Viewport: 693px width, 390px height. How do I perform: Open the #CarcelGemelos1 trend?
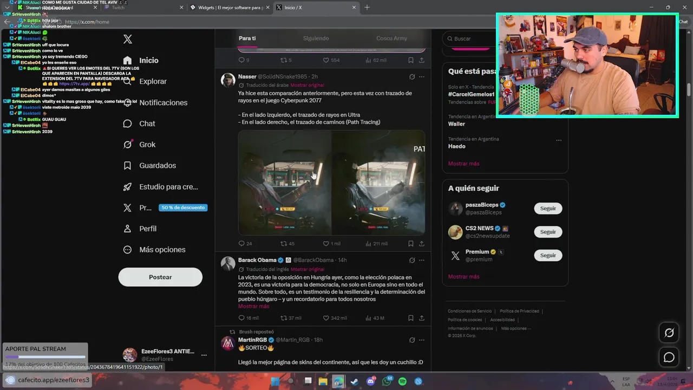coord(471,94)
